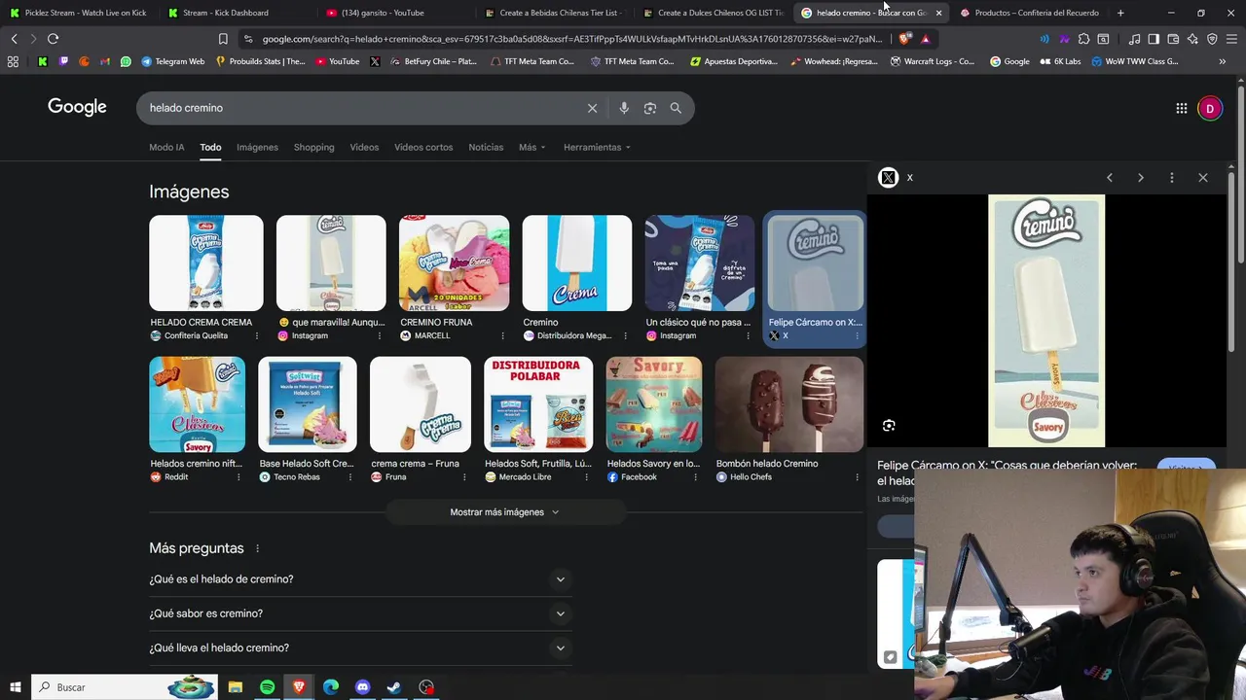Screen dimensions: 1246x700
Task: Open CREMINO FRUNA image thumbnail
Action: click(x=454, y=263)
